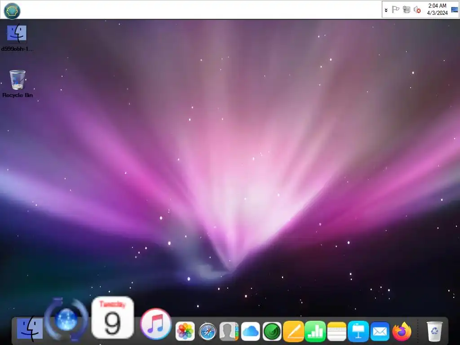Screen dimensions: 460x345
Task: Open the Notes dock icon
Action: pos(337,331)
